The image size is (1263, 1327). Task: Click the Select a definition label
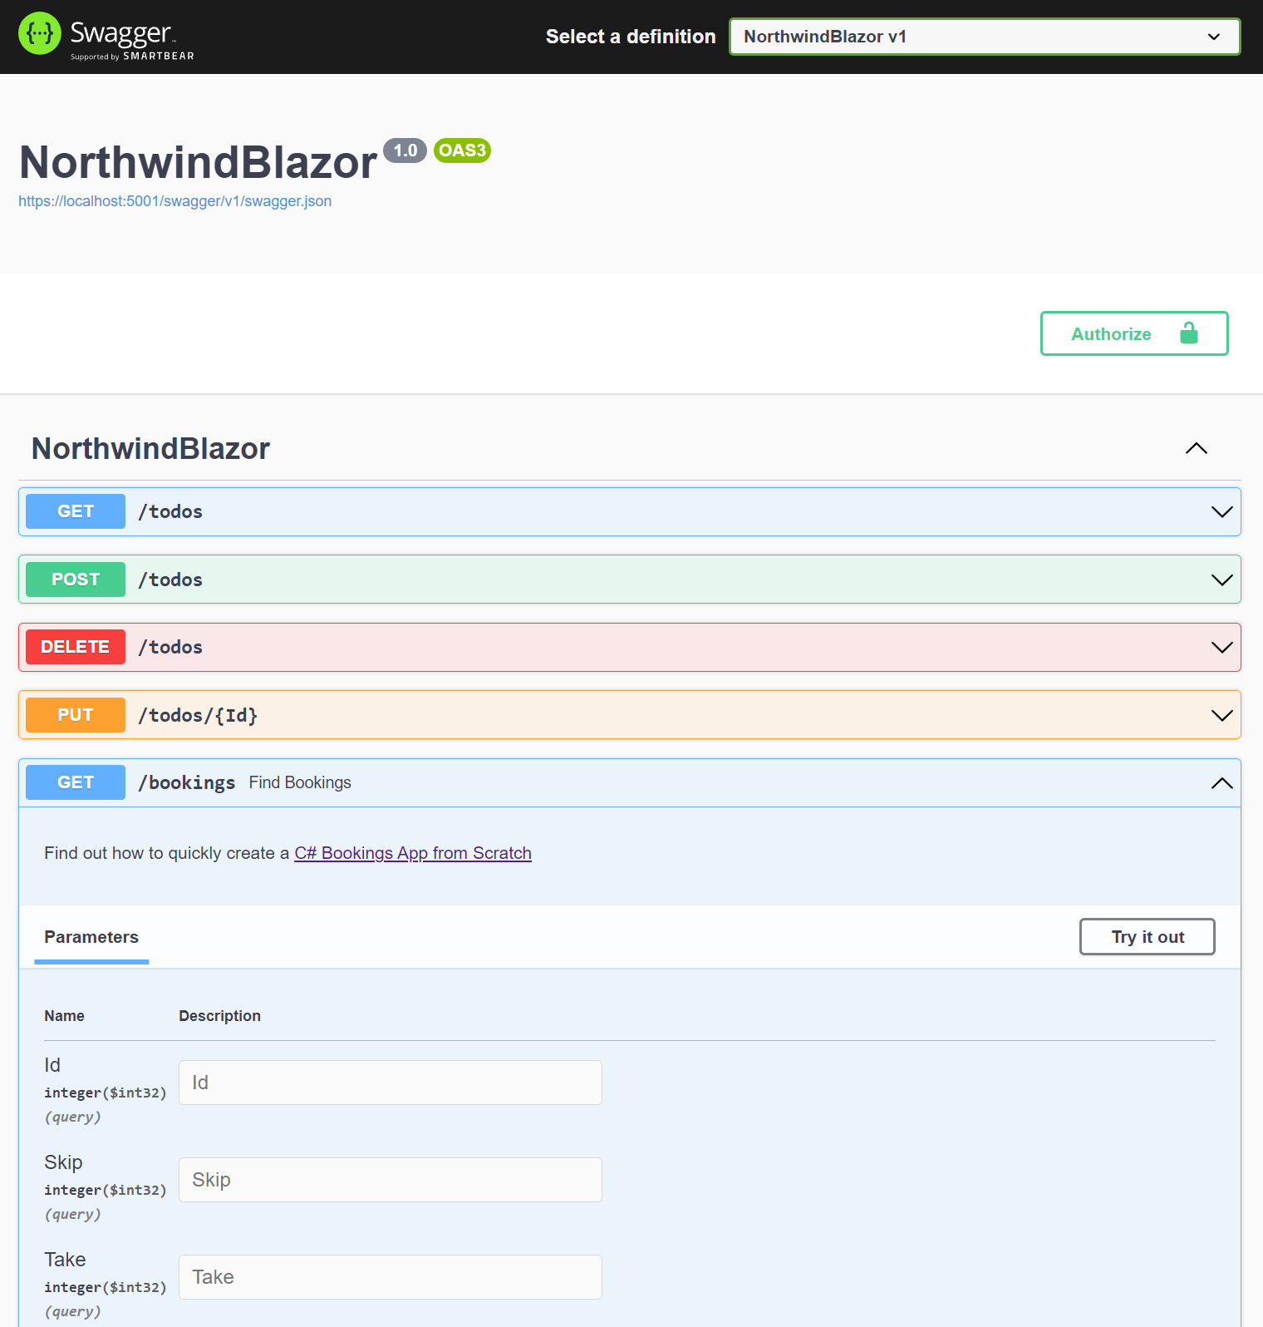tap(631, 37)
